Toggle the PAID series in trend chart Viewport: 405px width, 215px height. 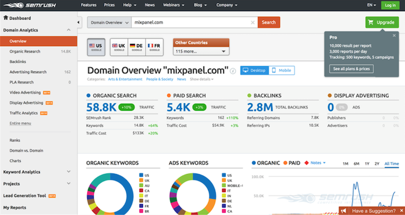(292, 163)
